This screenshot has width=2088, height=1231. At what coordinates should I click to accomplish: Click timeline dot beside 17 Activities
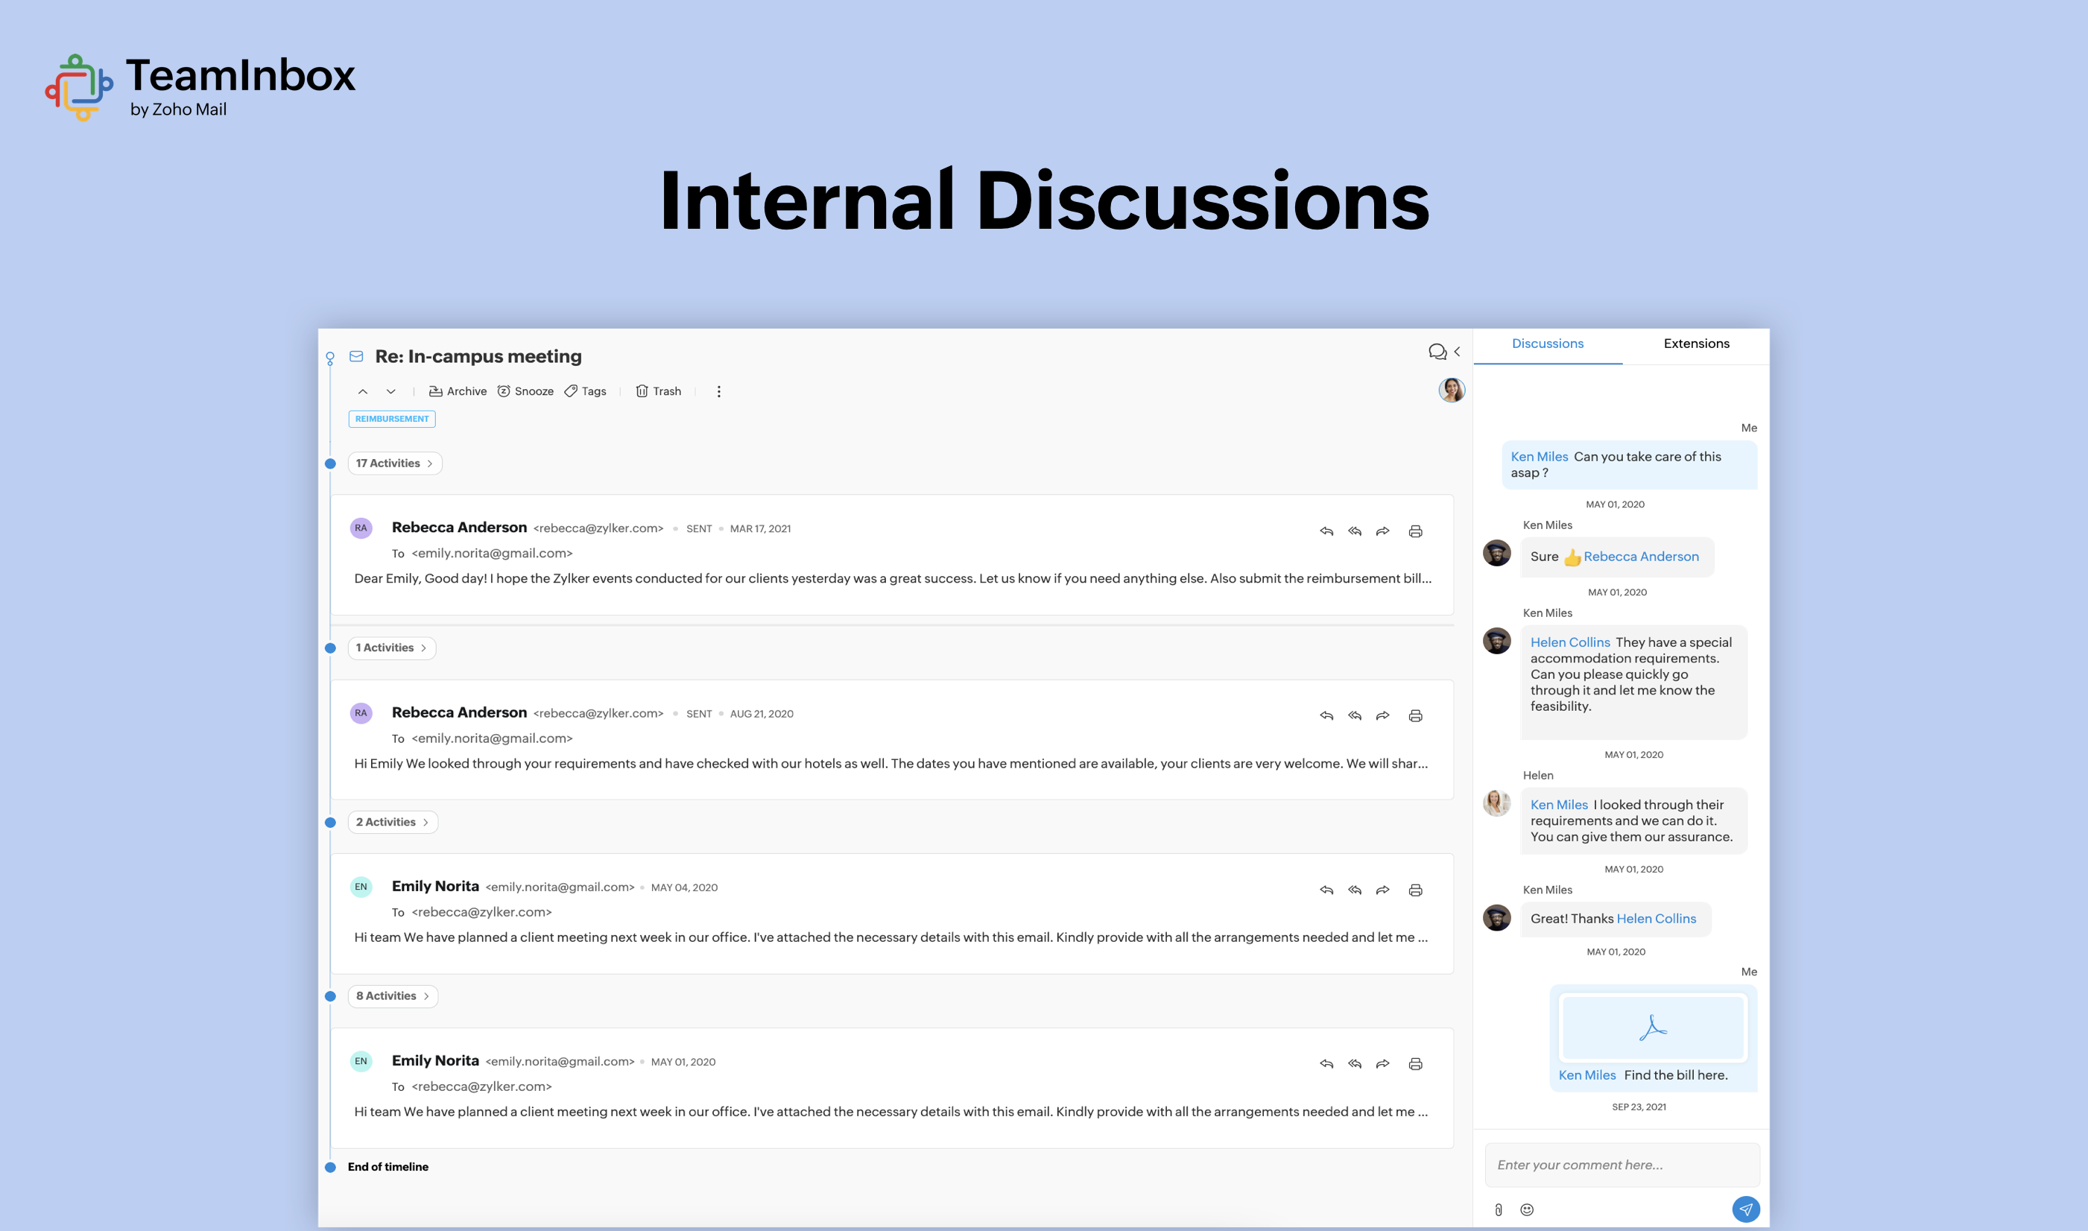tap(330, 463)
